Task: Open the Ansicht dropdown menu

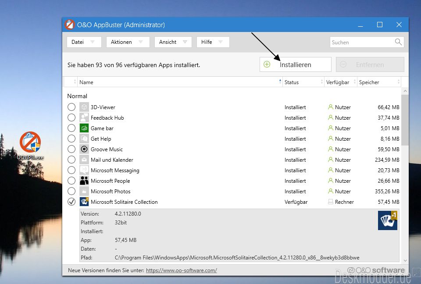Action: click(x=173, y=42)
